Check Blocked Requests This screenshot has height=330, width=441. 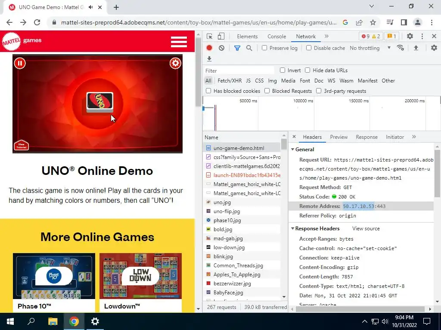point(267,91)
